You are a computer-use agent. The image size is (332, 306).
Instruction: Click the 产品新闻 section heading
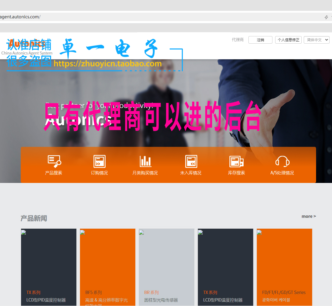[x=34, y=218]
